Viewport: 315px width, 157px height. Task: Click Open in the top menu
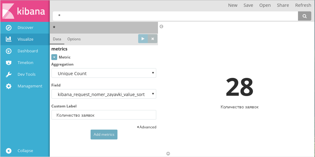[265, 5]
